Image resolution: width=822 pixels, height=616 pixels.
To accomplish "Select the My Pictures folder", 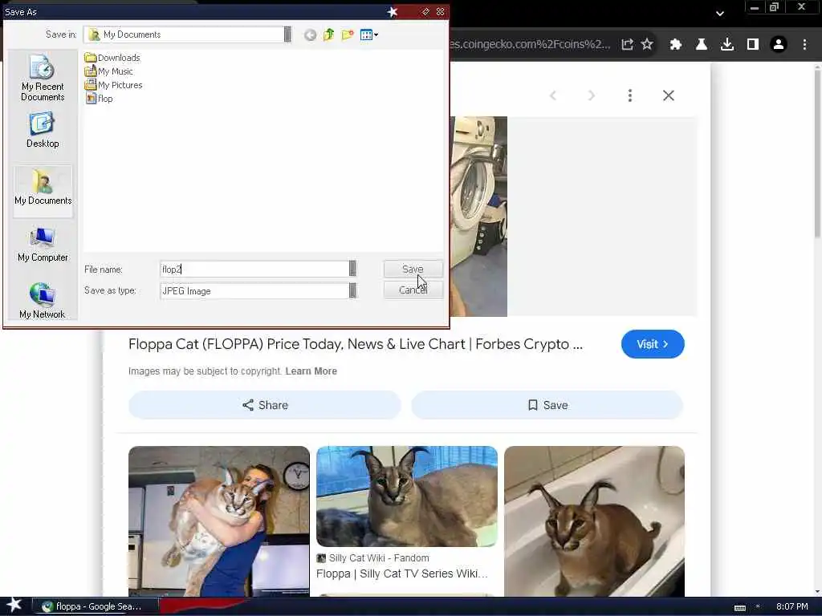I will tap(114, 85).
